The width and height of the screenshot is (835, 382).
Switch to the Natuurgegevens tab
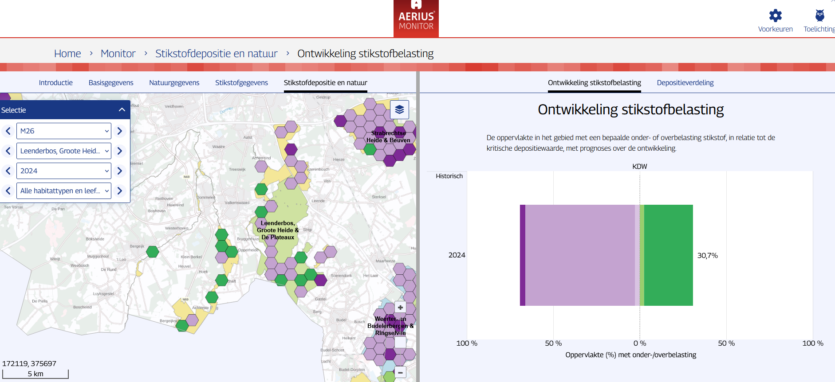(x=174, y=83)
